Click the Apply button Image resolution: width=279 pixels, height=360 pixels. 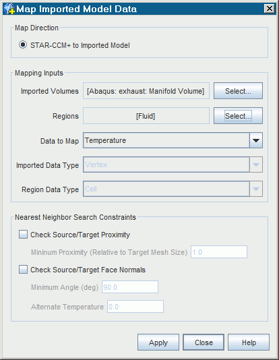158,342
